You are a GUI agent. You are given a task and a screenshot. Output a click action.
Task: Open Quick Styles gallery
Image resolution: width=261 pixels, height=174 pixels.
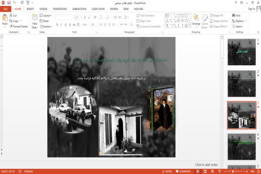(x=205, y=21)
